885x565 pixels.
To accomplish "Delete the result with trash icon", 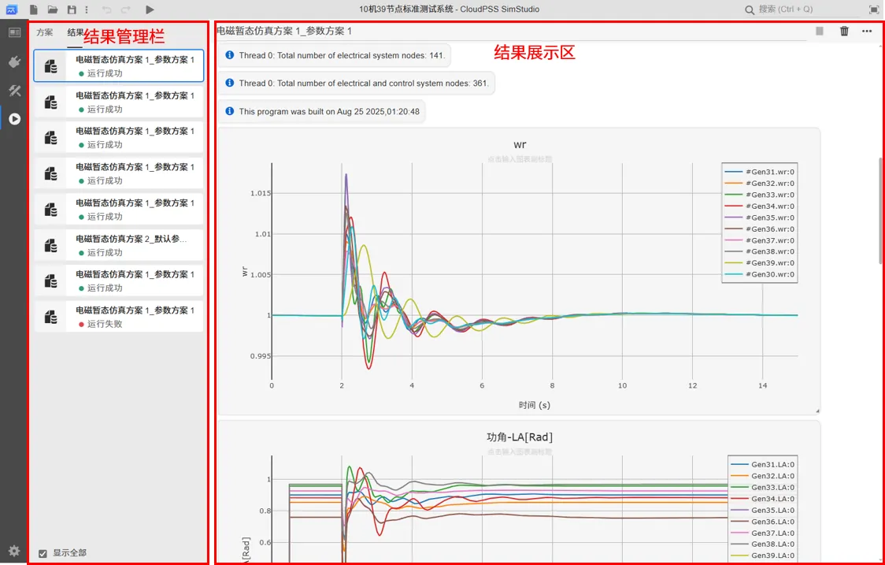I will 844,32.
